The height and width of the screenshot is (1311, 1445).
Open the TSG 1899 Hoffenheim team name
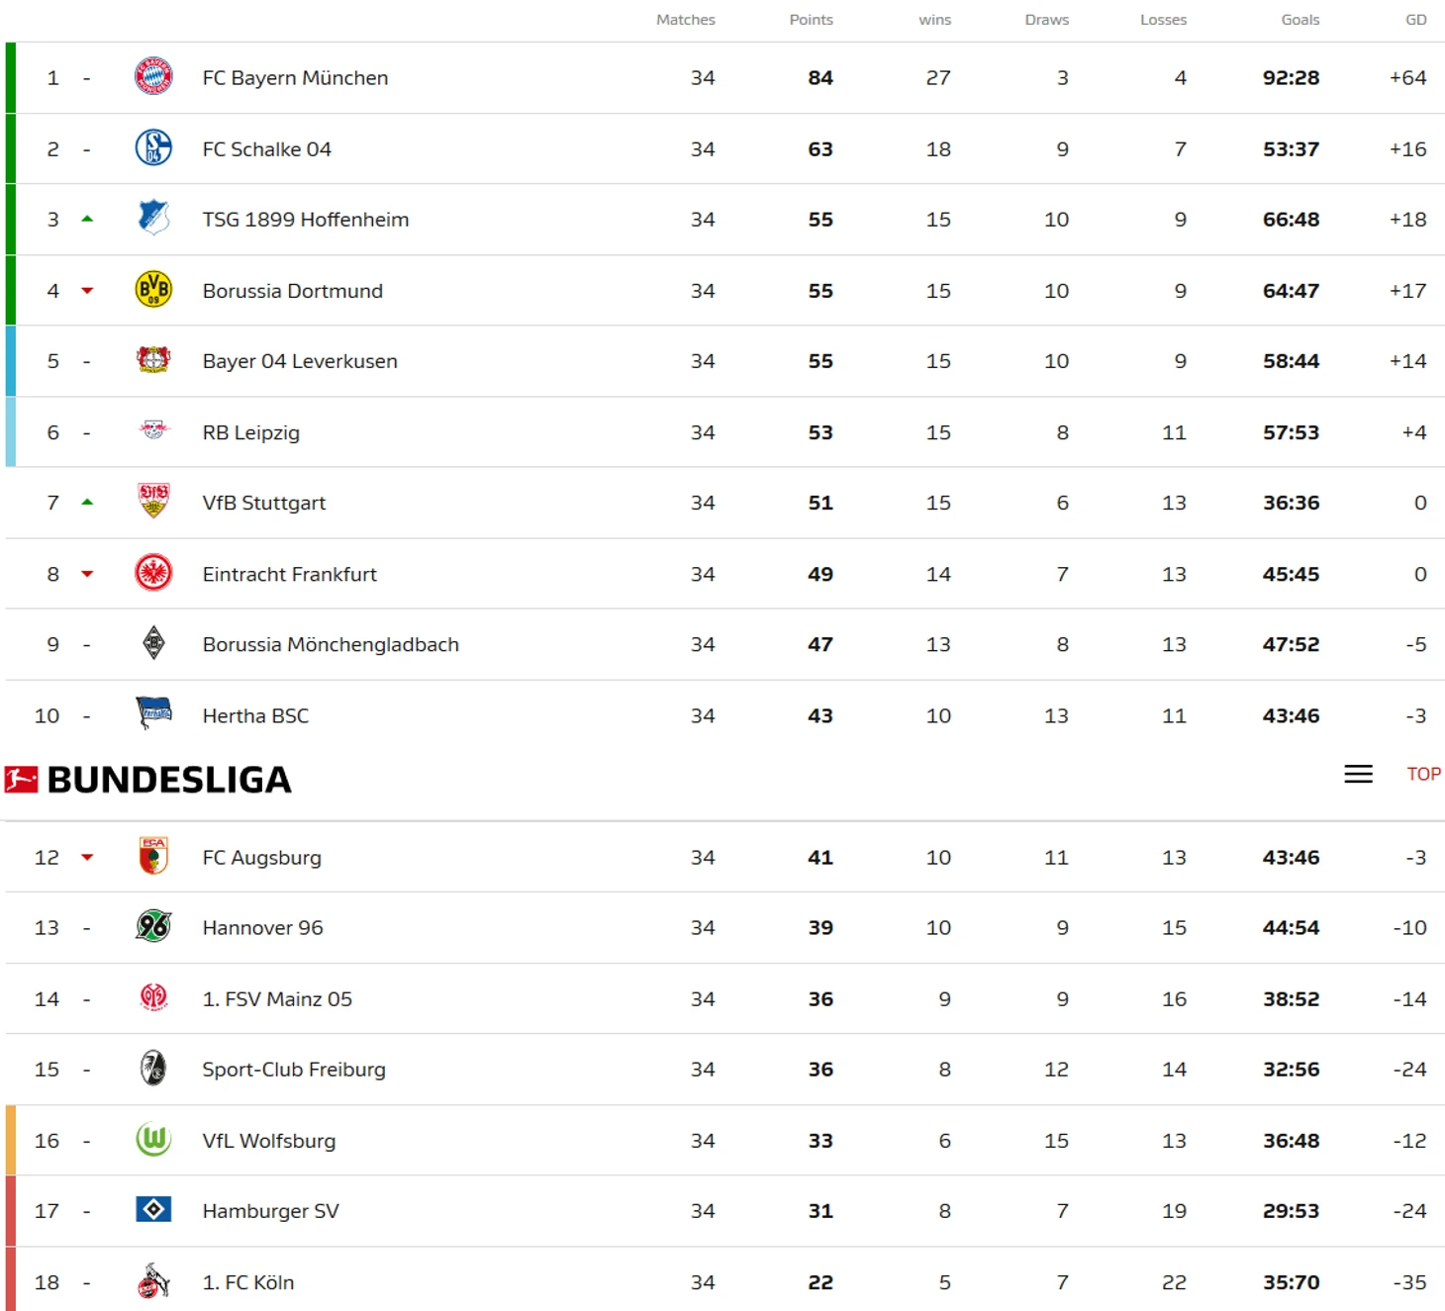coord(306,220)
